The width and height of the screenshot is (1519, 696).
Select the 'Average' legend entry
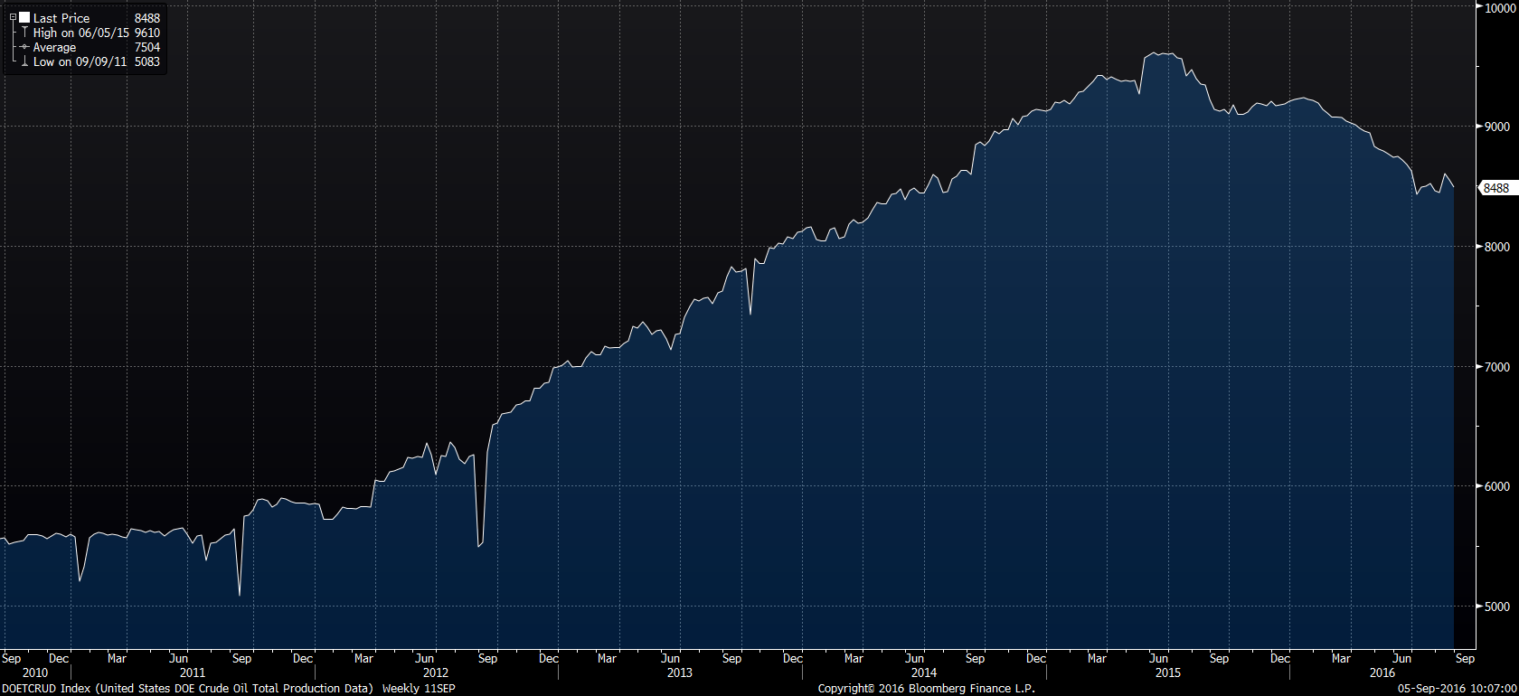pos(54,47)
